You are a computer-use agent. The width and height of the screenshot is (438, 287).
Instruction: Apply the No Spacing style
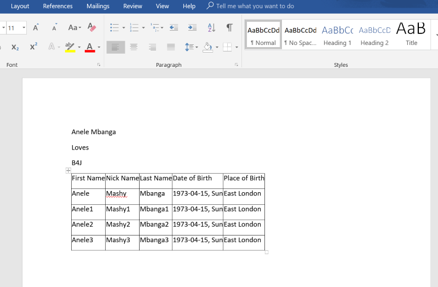pos(301,35)
